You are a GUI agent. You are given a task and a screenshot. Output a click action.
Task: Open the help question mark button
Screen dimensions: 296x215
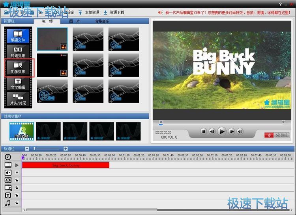tap(280, 4)
